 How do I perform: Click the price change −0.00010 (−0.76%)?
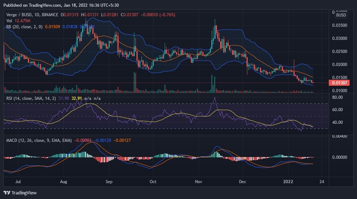pos(158,15)
